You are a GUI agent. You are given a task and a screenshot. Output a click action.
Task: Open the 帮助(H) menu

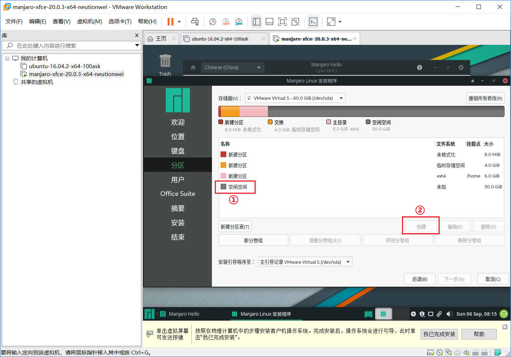click(147, 22)
